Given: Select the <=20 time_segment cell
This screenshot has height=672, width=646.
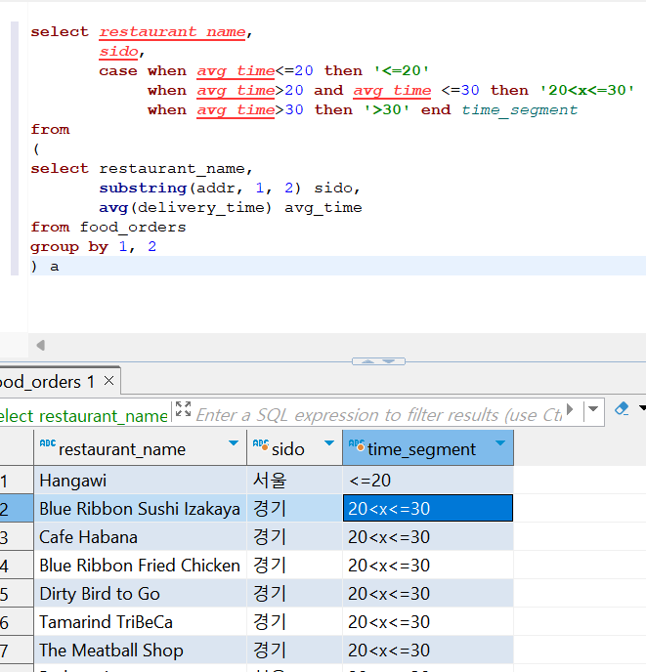Looking at the screenshot, I should (428, 481).
